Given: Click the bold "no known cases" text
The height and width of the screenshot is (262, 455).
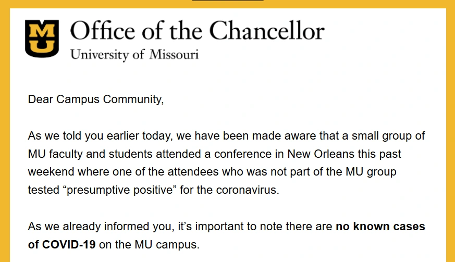Looking at the screenshot, I should click(x=380, y=226).
